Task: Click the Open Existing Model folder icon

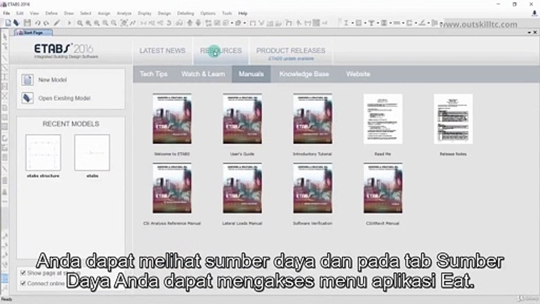Action: coord(28,98)
